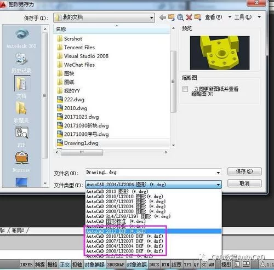This screenshot has width=274, height=270.
Task: Open the 图纸 folder
Action: (x=65, y=82)
